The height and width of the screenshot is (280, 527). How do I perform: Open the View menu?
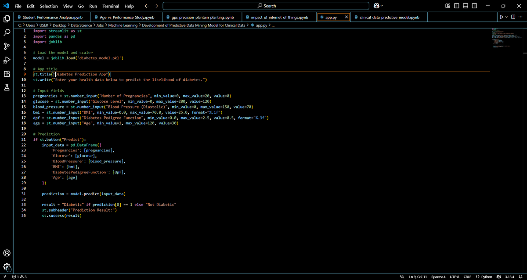[68, 6]
